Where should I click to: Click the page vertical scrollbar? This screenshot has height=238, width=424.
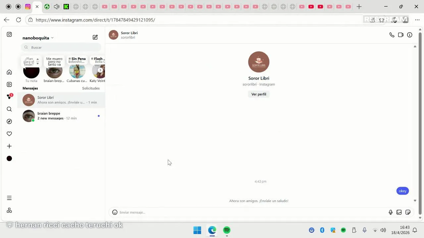[x=420, y=124]
